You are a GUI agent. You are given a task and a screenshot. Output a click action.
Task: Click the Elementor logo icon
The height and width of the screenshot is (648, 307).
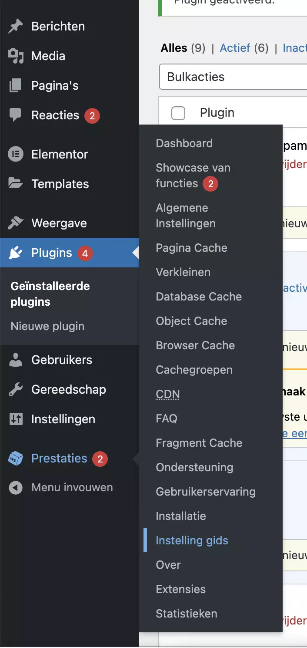(16, 155)
